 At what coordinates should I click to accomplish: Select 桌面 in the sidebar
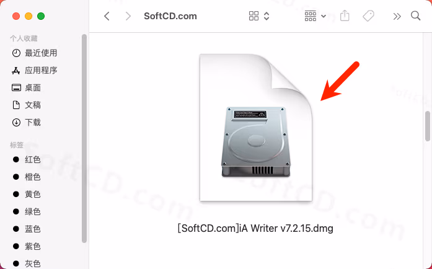pyautogui.click(x=27, y=88)
